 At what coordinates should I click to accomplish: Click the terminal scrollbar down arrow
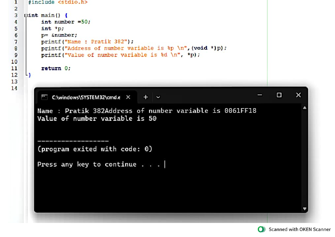point(305,208)
